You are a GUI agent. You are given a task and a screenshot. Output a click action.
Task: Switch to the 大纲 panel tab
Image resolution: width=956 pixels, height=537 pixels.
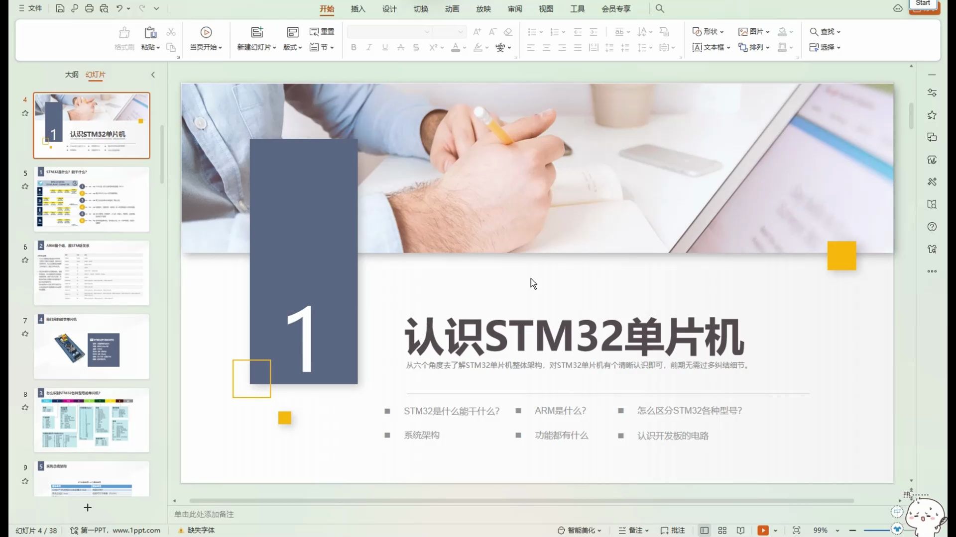click(72, 75)
